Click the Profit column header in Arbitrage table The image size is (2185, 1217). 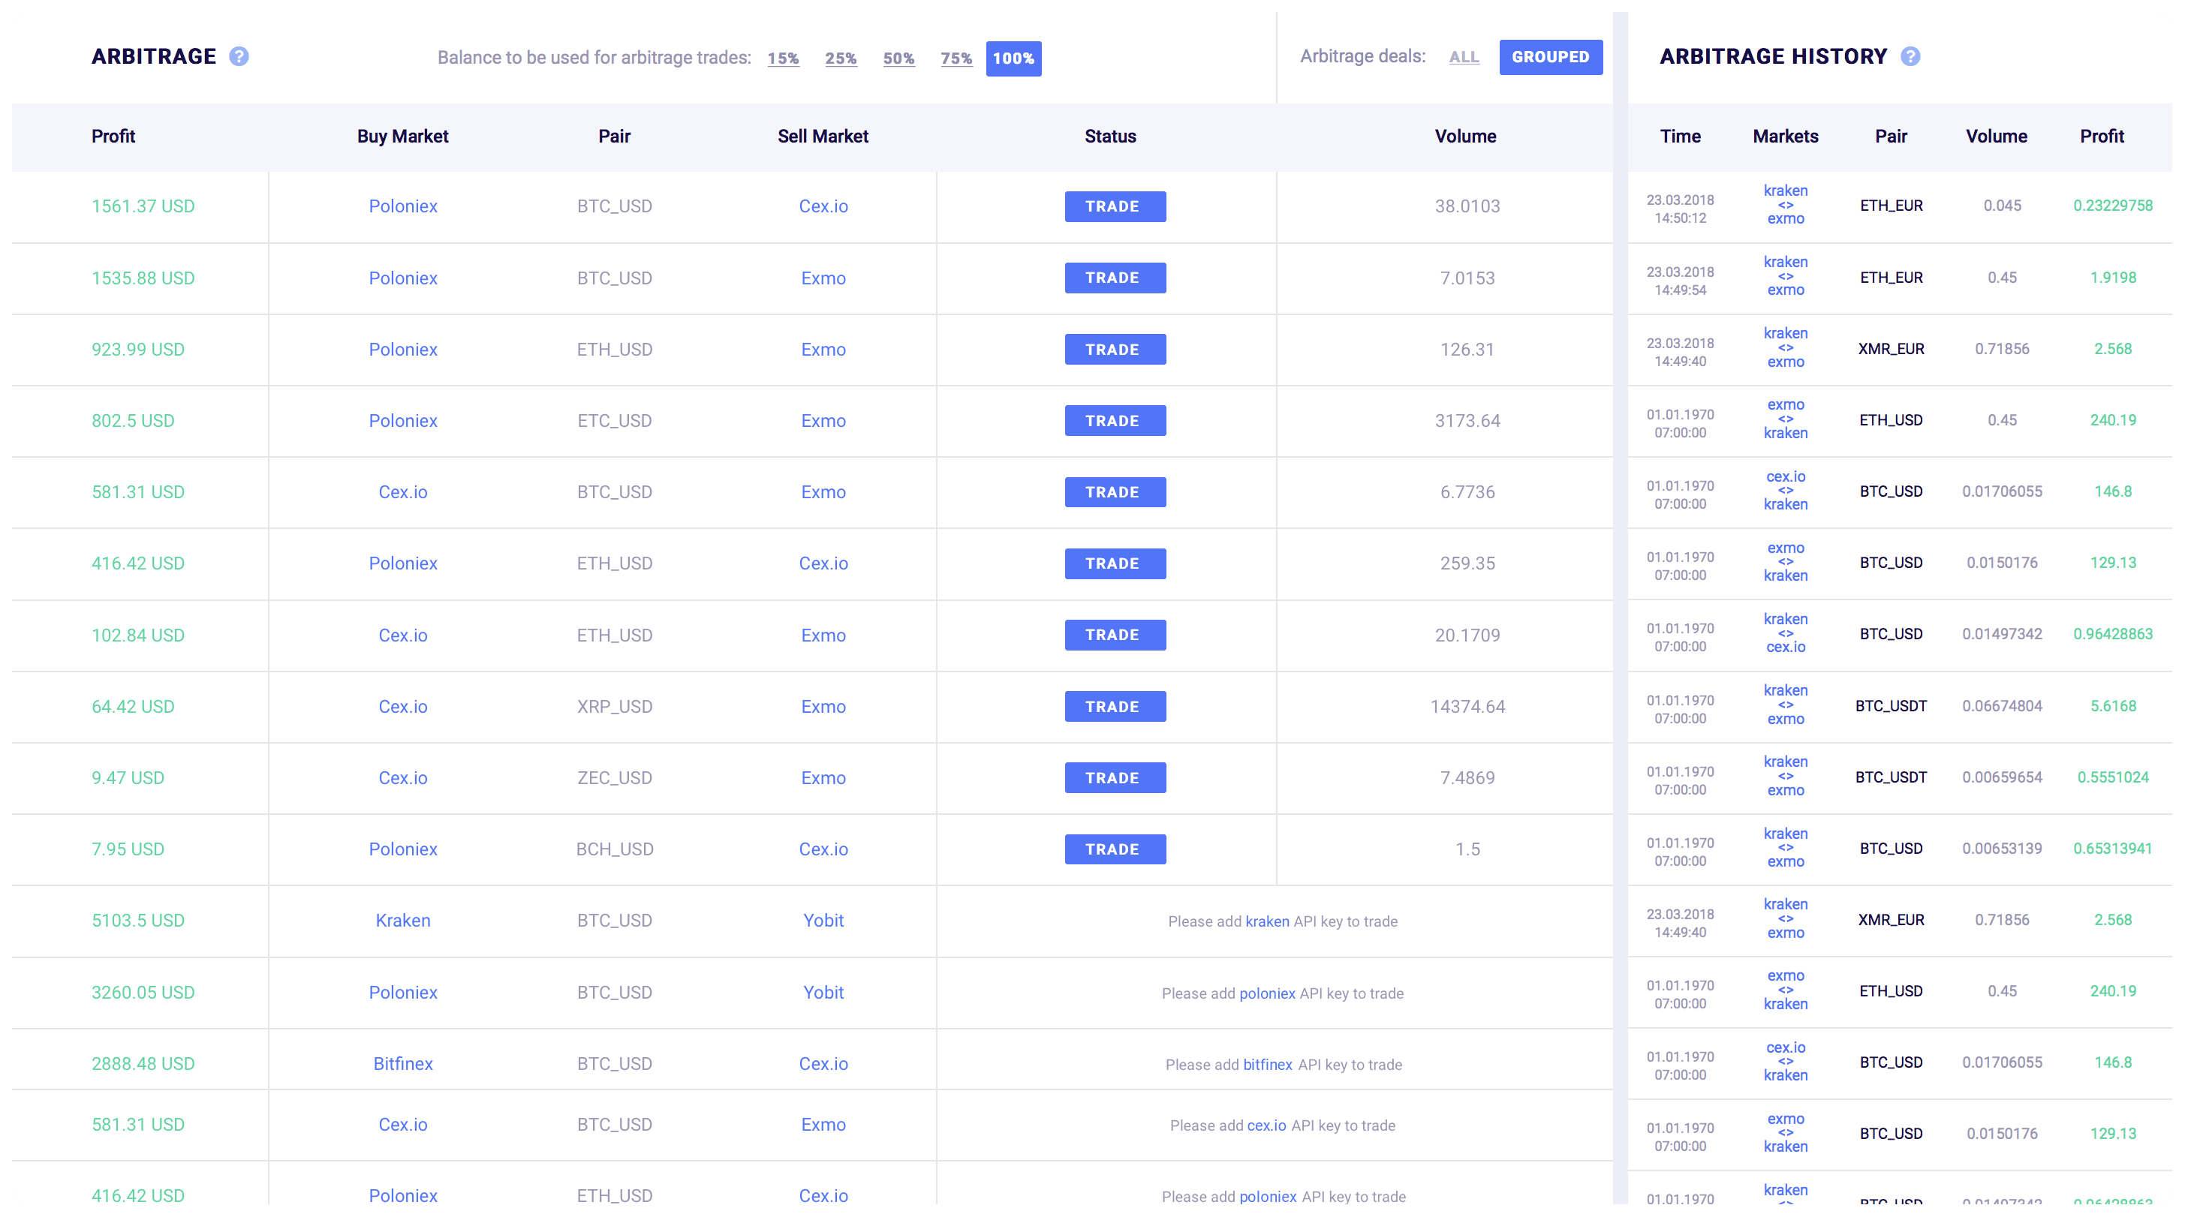(113, 137)
